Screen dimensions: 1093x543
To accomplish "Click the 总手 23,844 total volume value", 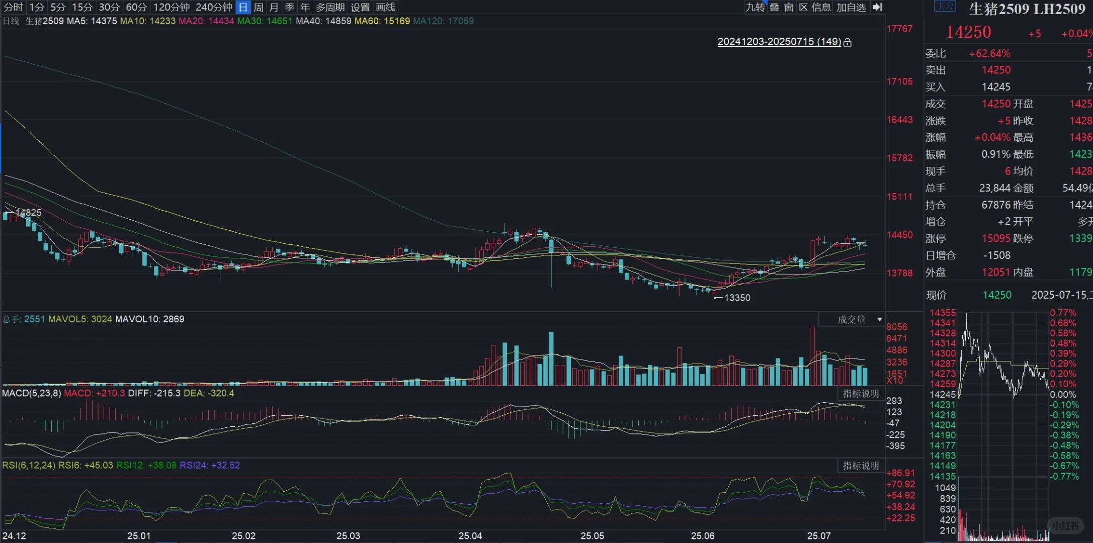I will pos(994,188).
